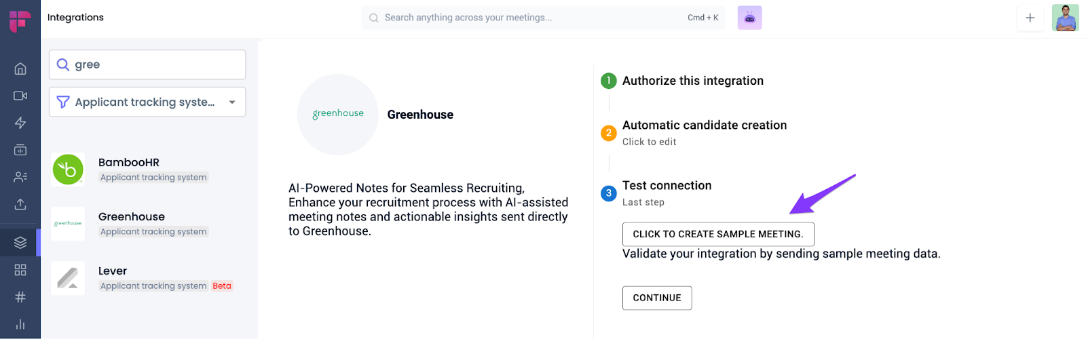Image resolution: width=1086 pixels, height=354 pixels.
Task: Click the global meetings search field
Action: pos(529,18)
